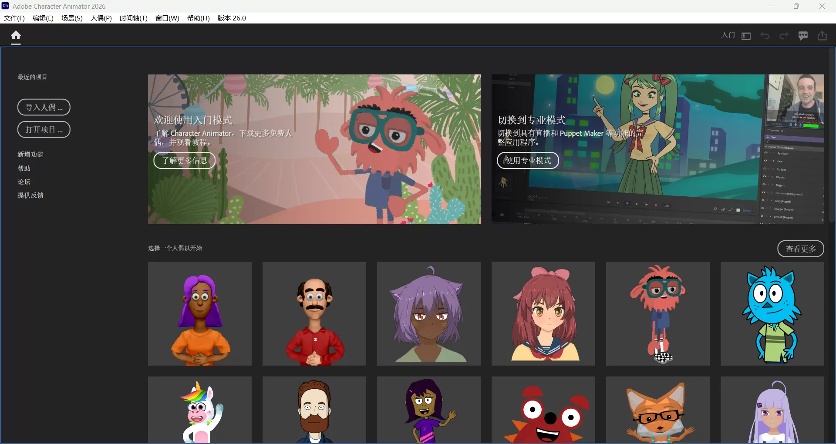Click the Undo arrow icon
Screen dimensions: 836x444
click(765, 36)
